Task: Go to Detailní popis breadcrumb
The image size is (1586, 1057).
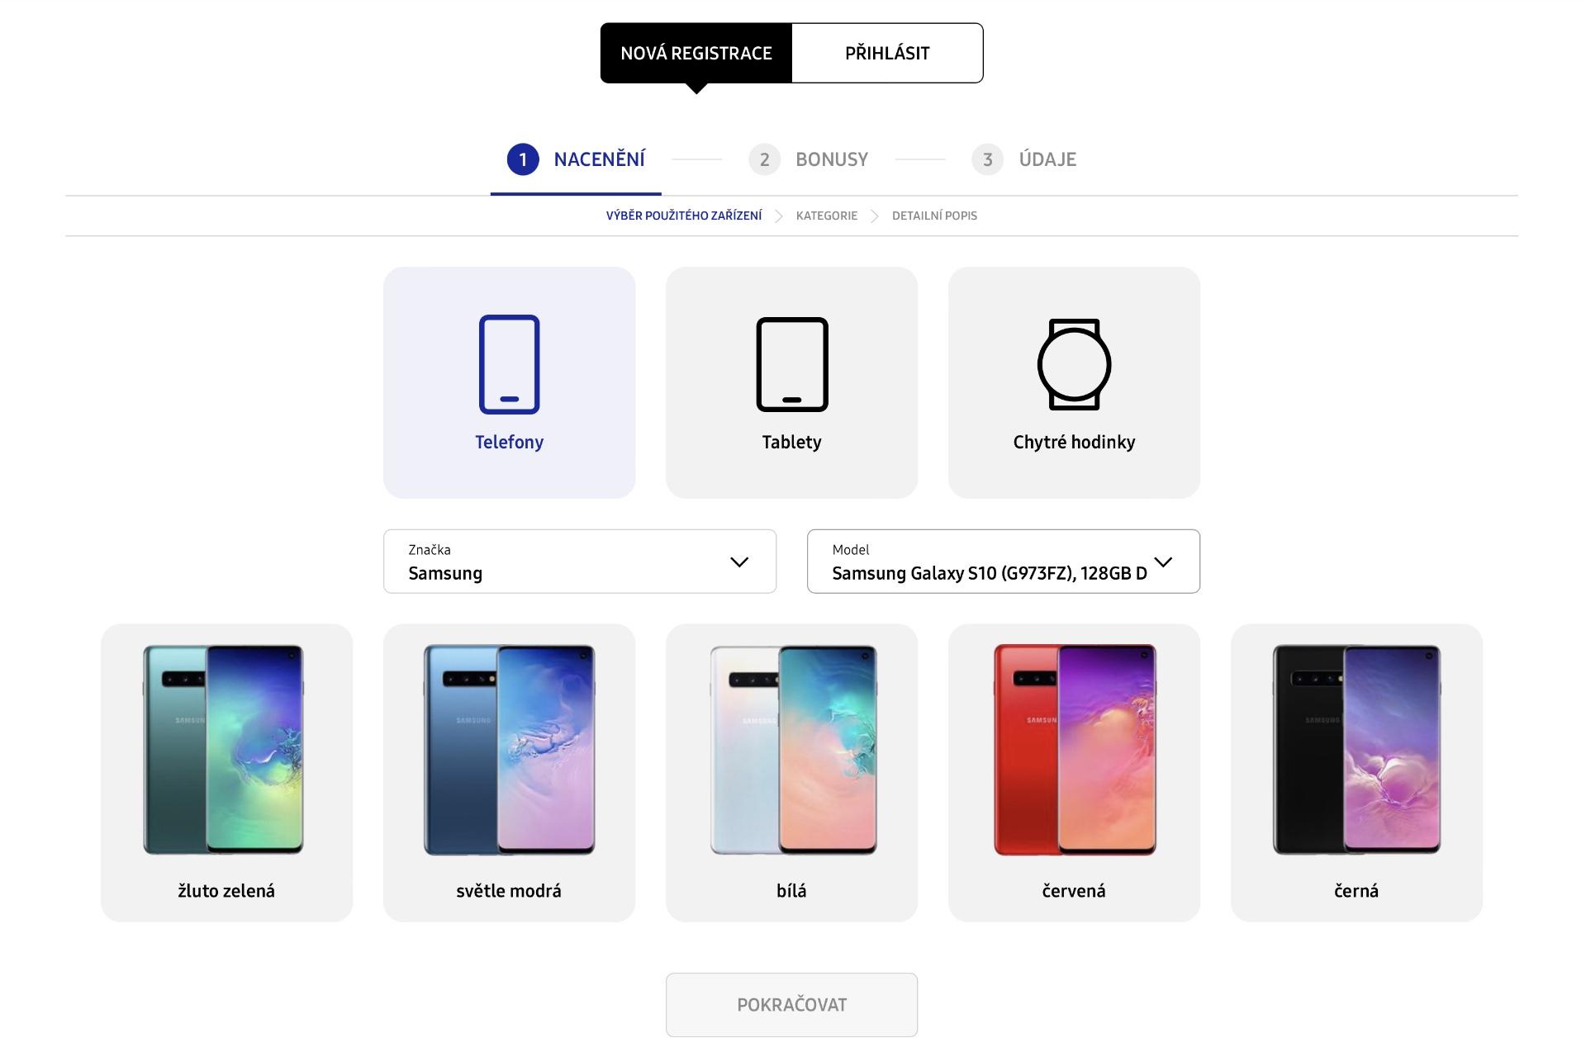Action: coord(934,216)
